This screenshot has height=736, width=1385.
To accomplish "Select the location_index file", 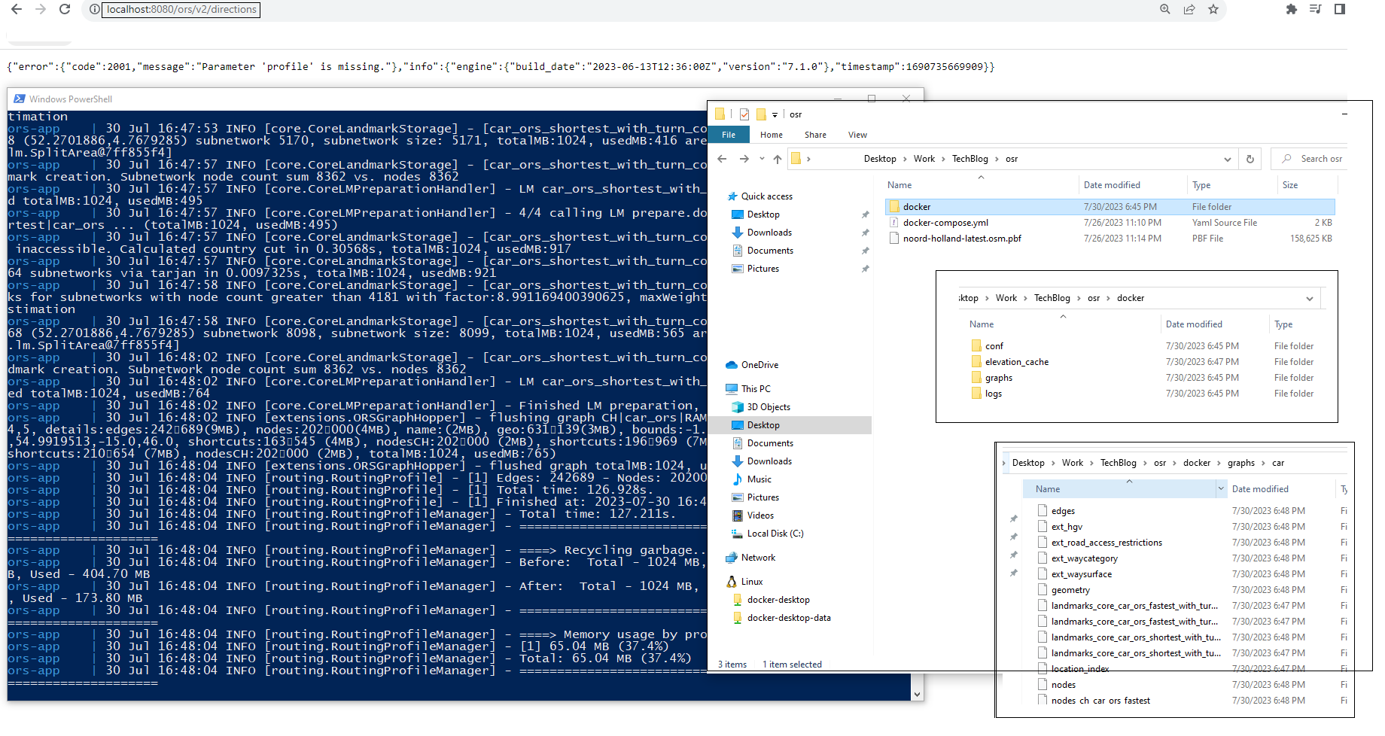I will point(1080,669).
